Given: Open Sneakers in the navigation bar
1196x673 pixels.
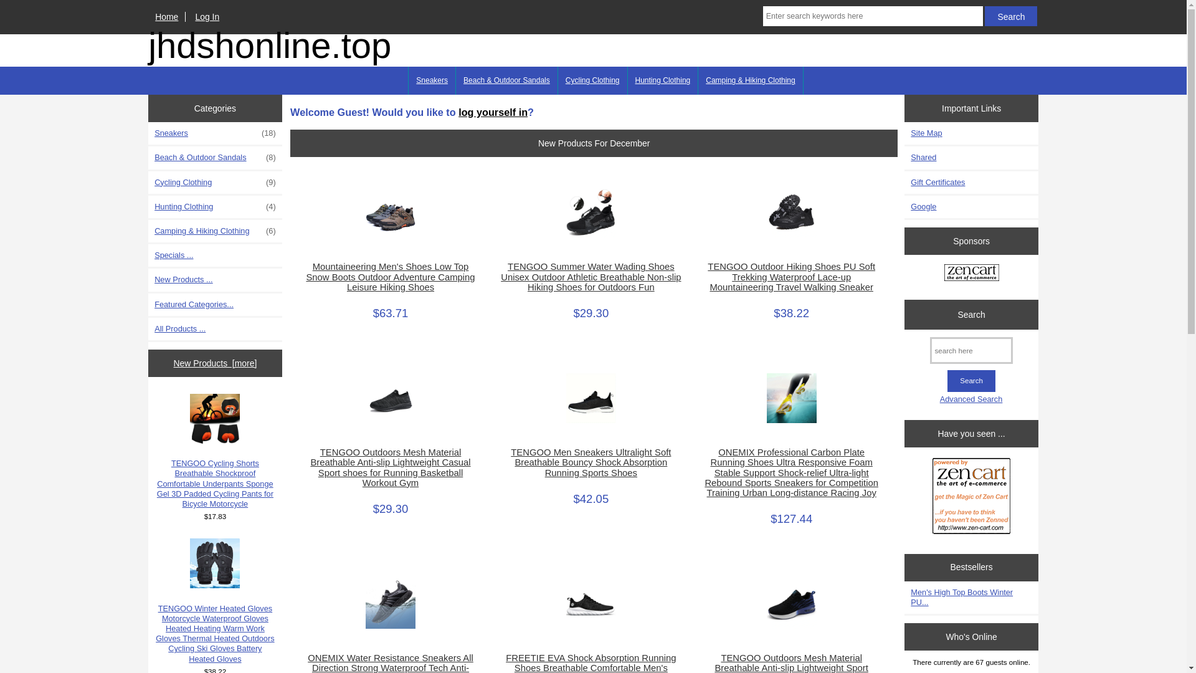Looking at the screenshot, I should (432, 80).
